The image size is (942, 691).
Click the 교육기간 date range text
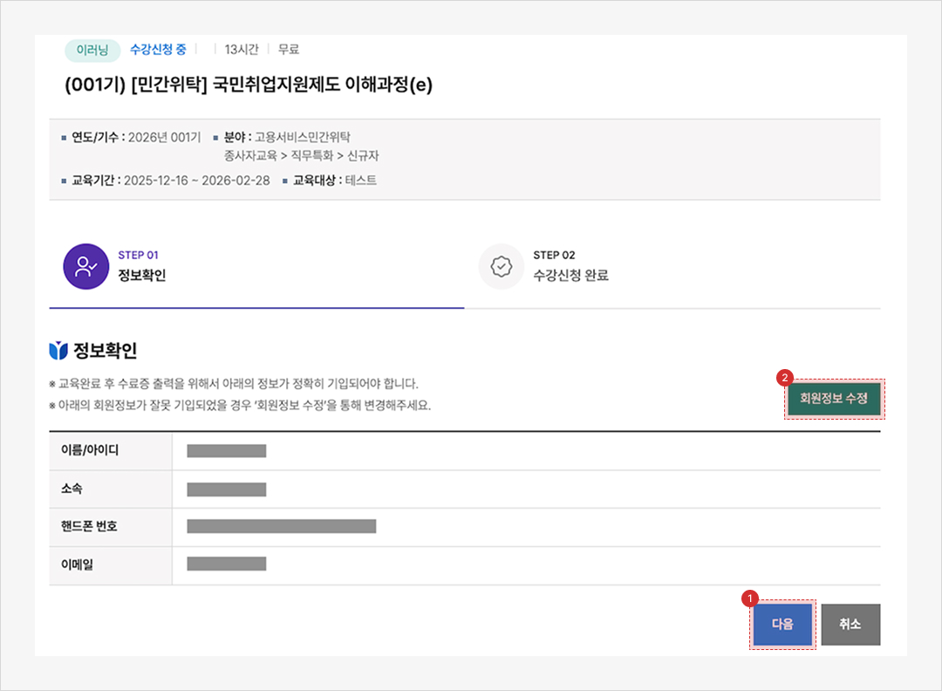(196, 181)
